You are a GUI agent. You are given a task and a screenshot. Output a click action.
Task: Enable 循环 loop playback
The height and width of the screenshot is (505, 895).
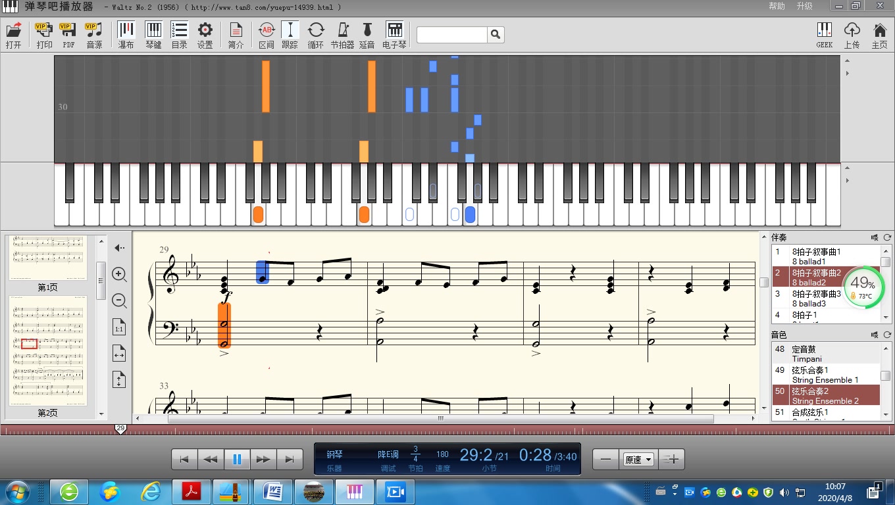point(316,36)
